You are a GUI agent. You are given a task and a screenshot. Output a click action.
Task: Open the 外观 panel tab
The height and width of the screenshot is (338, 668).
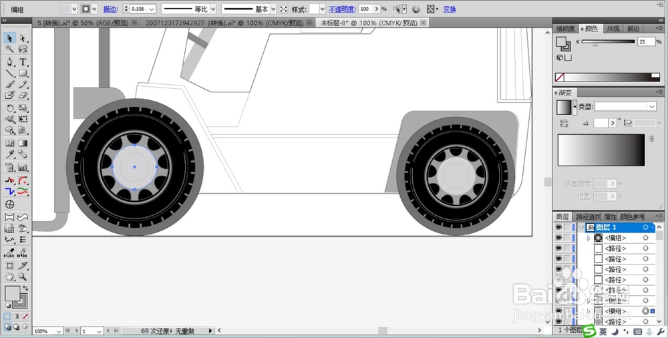(613, 29)
